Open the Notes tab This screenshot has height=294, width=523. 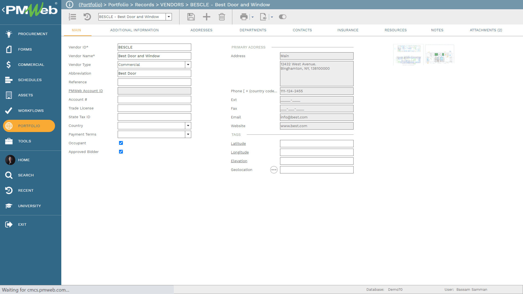point(437,30)
